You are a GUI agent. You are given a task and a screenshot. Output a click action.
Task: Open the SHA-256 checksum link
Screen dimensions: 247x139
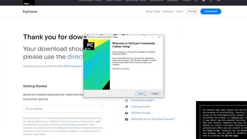coord(69,66)
